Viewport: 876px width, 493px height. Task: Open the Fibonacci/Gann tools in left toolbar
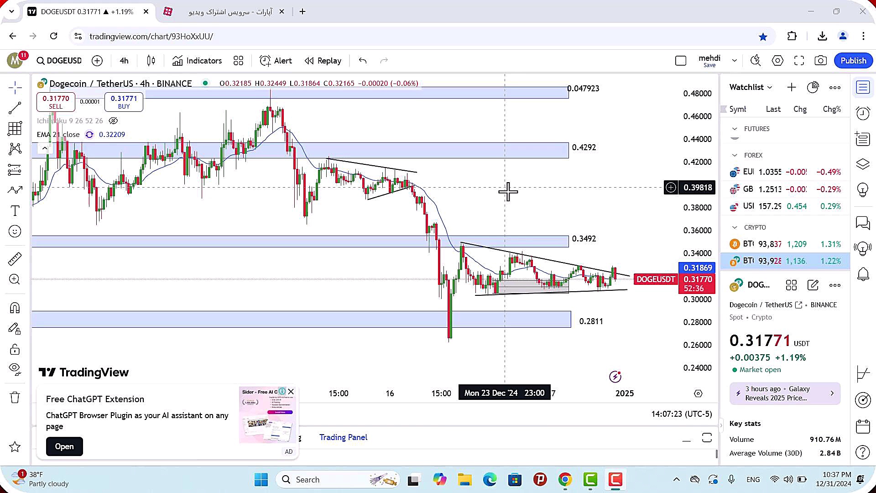pyautogui.click(x=15, y=129)
